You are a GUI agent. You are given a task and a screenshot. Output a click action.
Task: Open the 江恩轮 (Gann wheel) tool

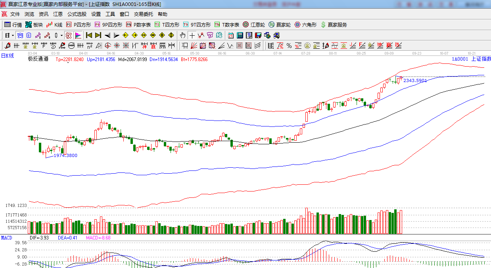[254, 25]
